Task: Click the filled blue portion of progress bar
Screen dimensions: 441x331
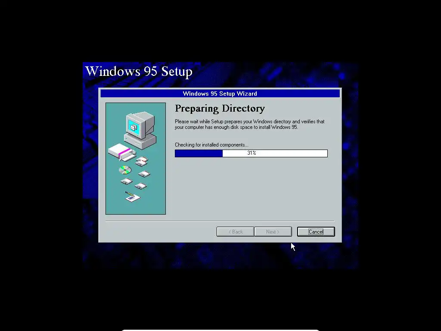Action: (x=199, y=153)
